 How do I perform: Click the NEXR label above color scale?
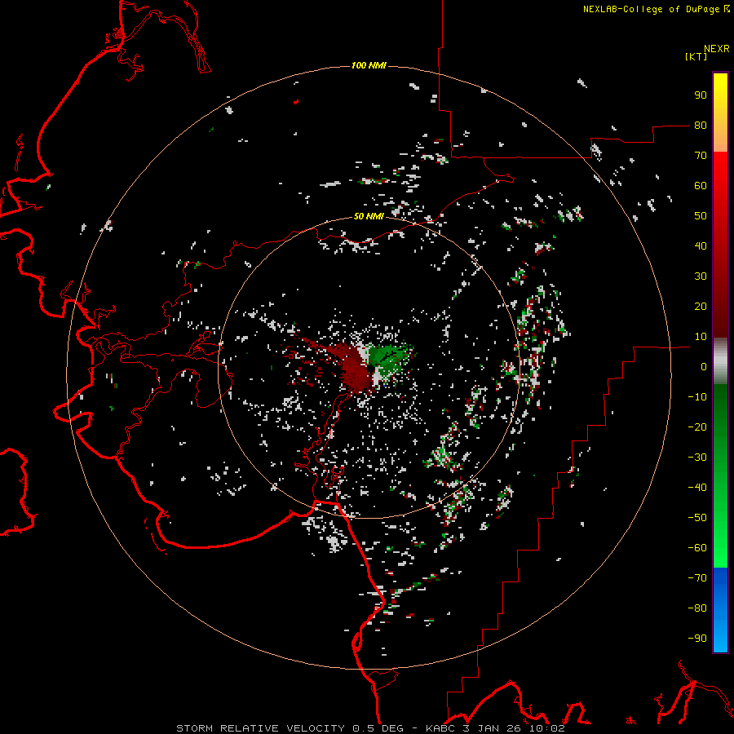[717, 49]
